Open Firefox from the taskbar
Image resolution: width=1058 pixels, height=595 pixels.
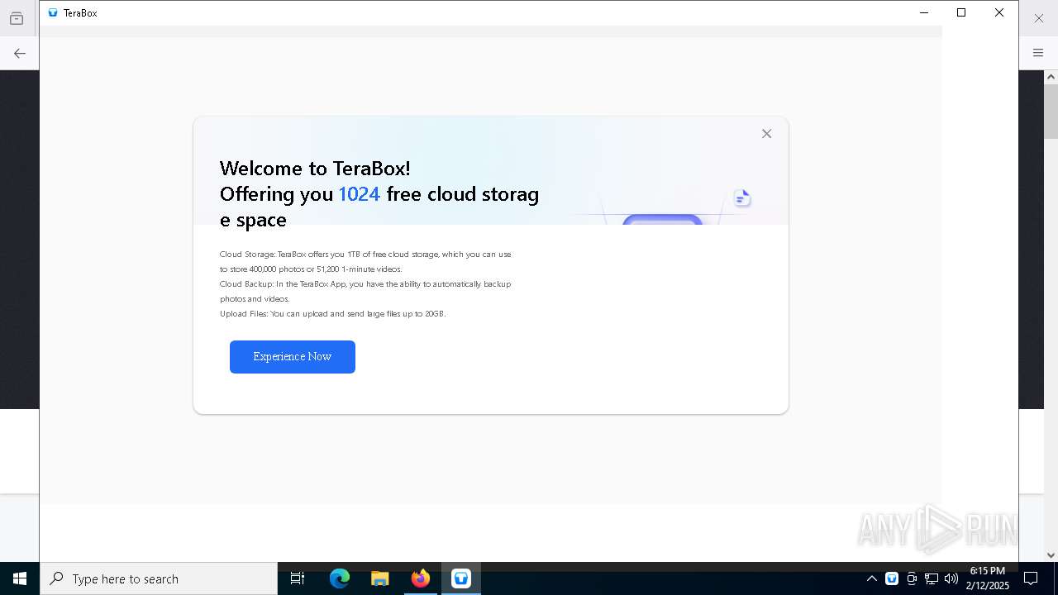[421, 578]
